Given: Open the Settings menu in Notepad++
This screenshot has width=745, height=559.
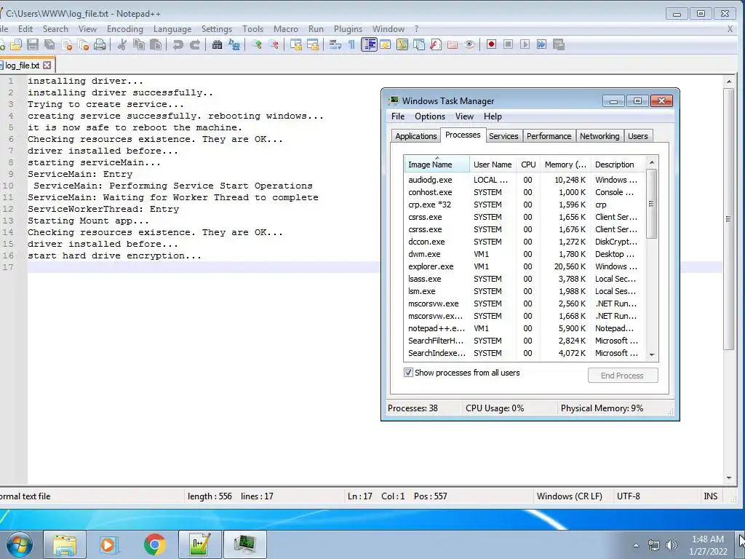Looking at the screenshot, I should (217, 29).
